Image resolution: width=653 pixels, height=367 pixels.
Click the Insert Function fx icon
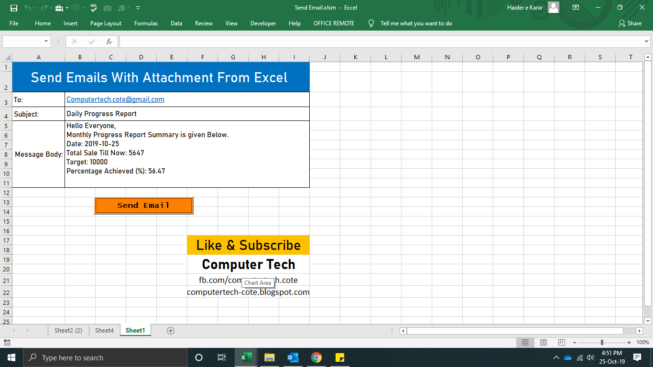tap(109, 41)
